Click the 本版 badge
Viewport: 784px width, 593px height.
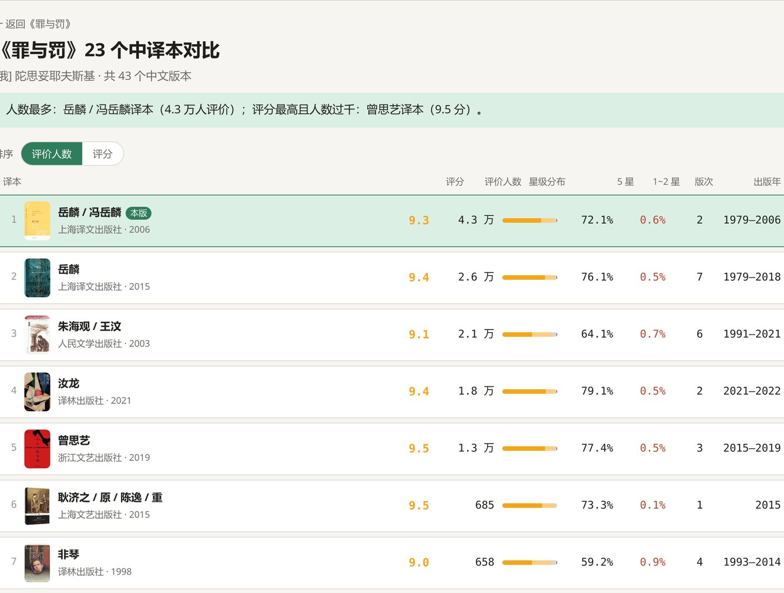click(x=138, y=213)
